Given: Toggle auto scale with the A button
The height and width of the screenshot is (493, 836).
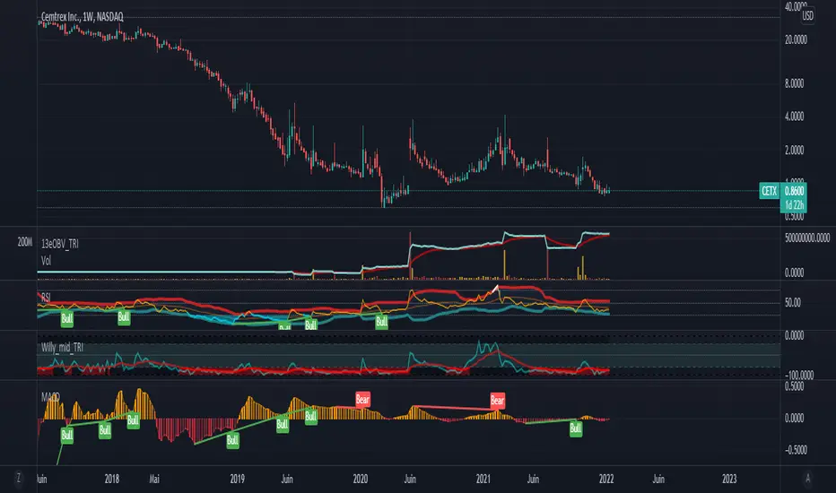Looking at the screenshot, I should coord(807,479).
